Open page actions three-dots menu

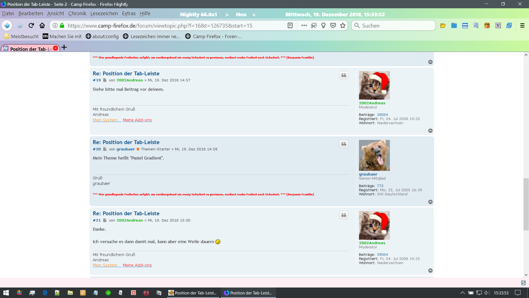[x=304, y=25]
